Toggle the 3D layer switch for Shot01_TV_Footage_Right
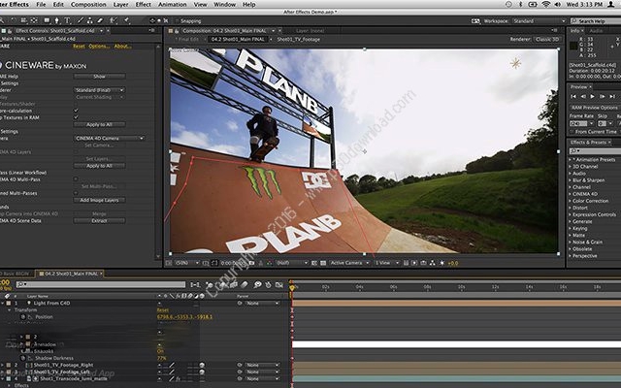621x388 pixels. [x=202, y=365]
